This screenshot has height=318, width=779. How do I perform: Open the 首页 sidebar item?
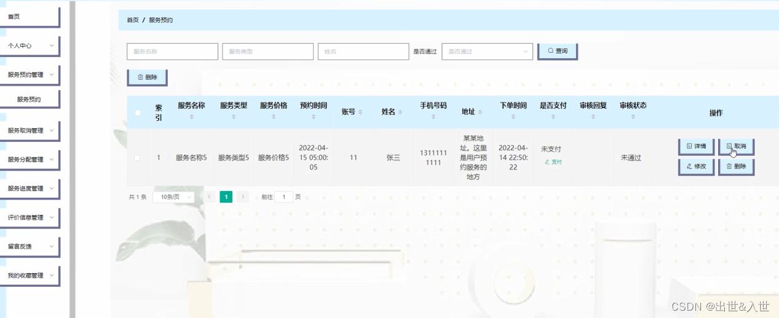point(30,17)
